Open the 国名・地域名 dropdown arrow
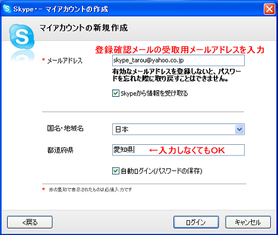The image size is (278, 235). click(239, 129)
